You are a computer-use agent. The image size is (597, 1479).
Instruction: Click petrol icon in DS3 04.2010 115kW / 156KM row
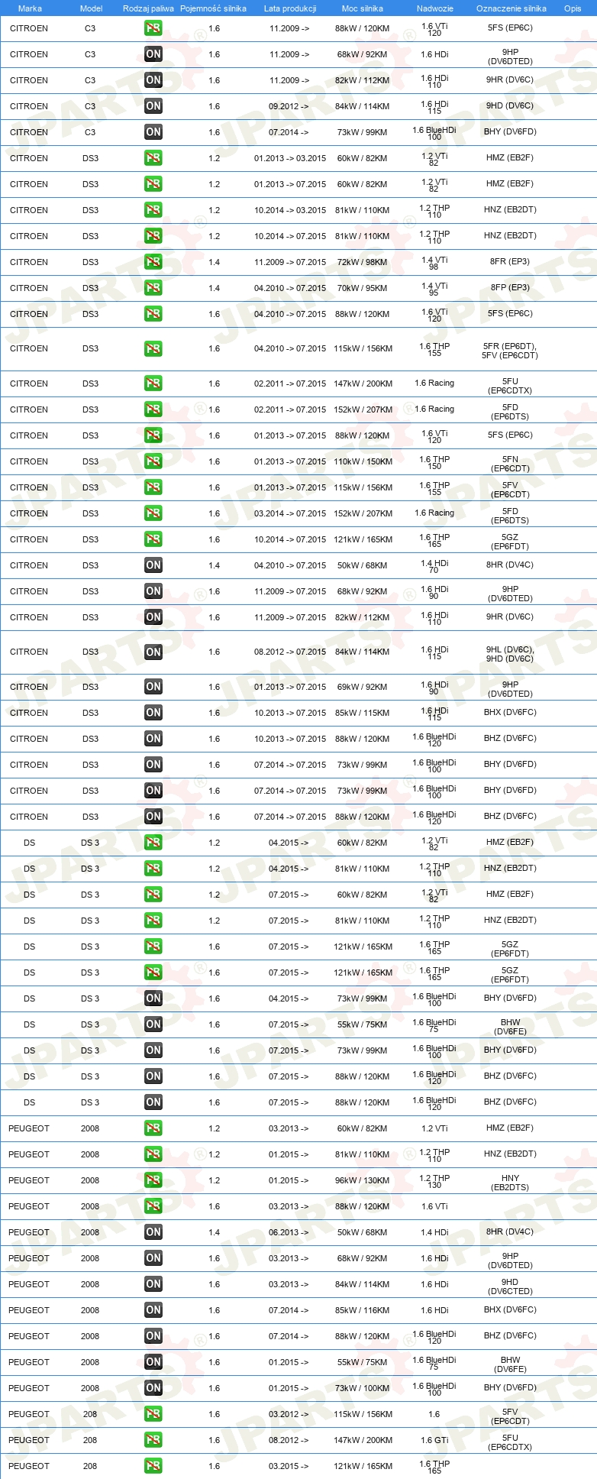[153, 348]
